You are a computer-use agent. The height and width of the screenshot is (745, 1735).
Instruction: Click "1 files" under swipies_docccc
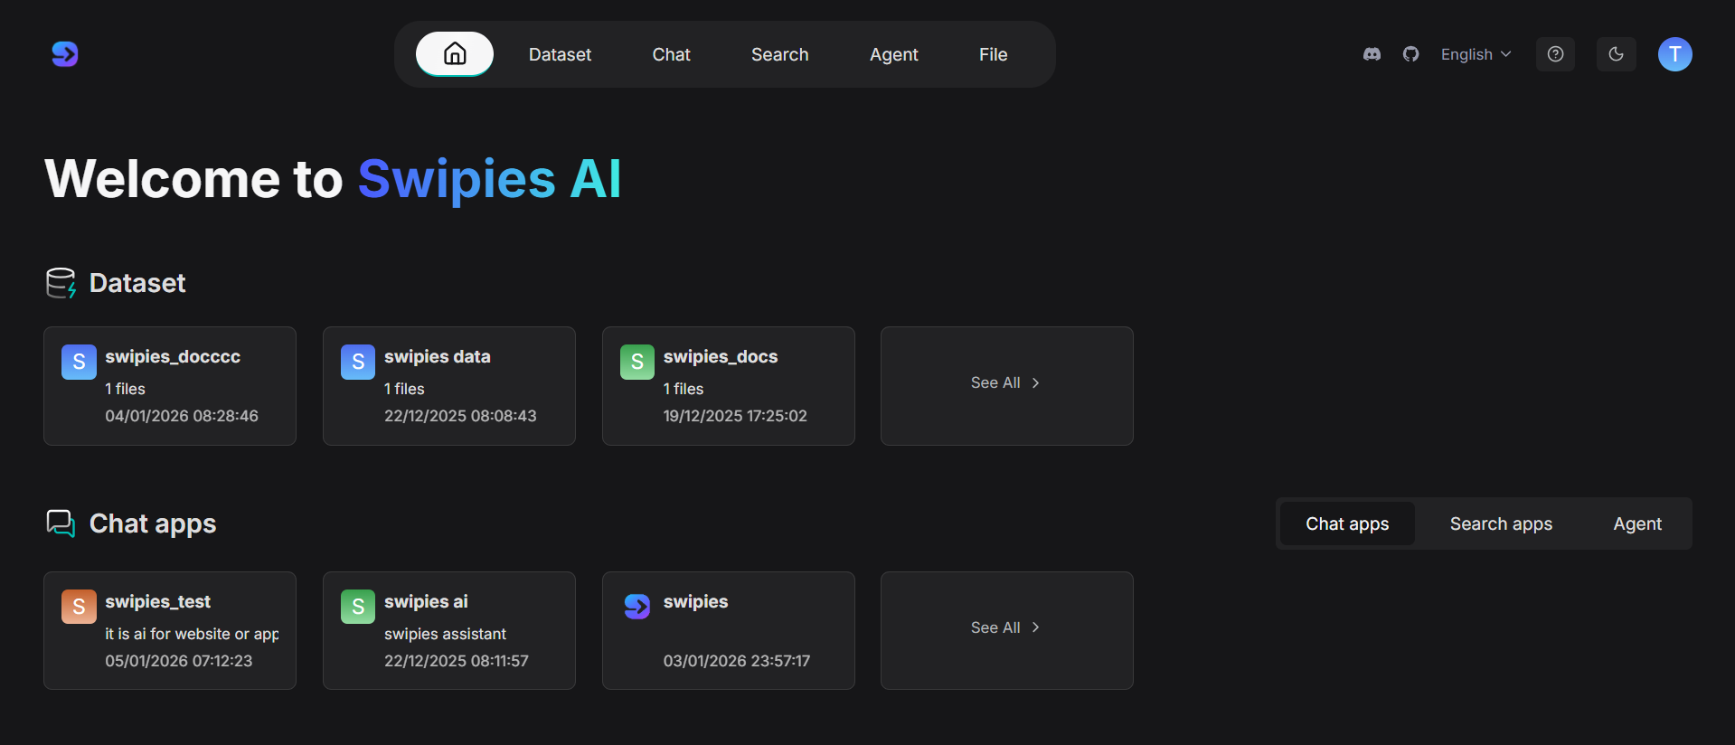pos(125,389)
